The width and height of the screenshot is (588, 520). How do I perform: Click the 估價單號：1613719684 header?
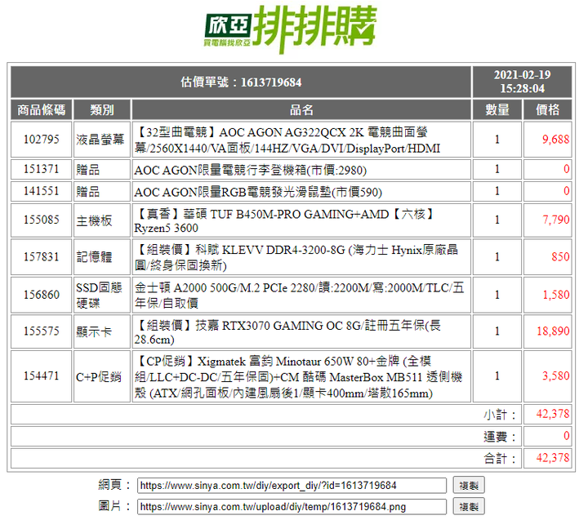pyautogui.click(x=241, y=82)
